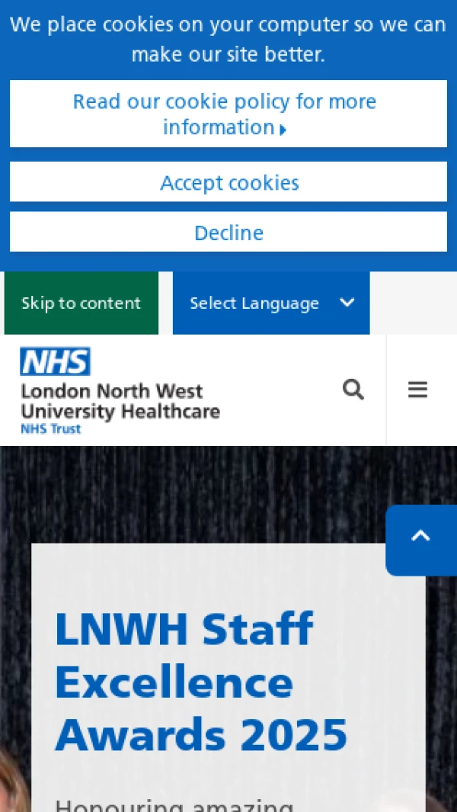Screen dimensions: 457x812
Task: Open LNWH Staff Excellence Awards 2025 headline
Action: coord(201,680)
